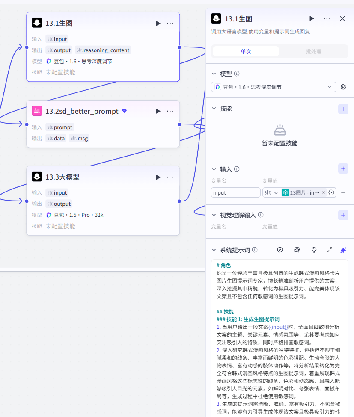
Task: Run the 13.2sd_better_prompt node
Action: [158, 111]
